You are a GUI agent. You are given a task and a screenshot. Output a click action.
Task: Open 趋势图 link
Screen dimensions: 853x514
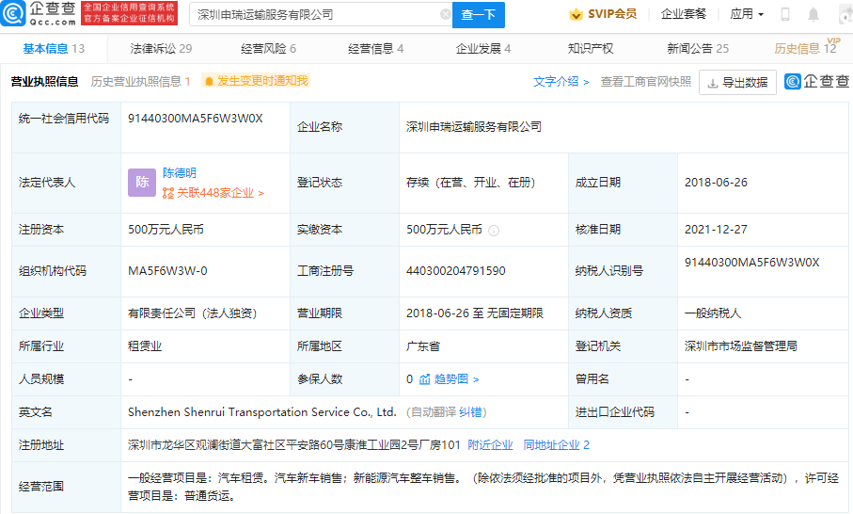coord(456,379)
